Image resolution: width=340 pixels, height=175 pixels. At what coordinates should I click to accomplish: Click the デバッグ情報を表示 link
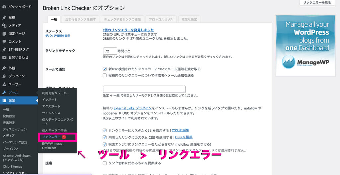(58, 36)
